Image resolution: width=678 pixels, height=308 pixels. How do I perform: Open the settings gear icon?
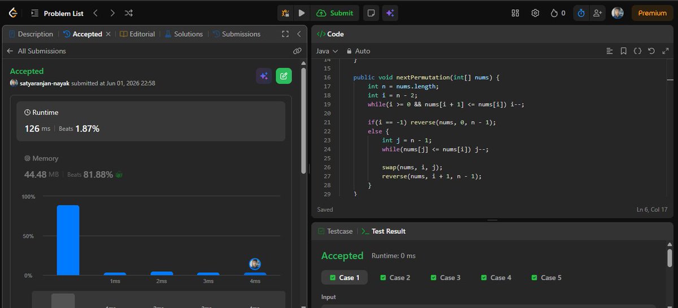click(535, 13)
